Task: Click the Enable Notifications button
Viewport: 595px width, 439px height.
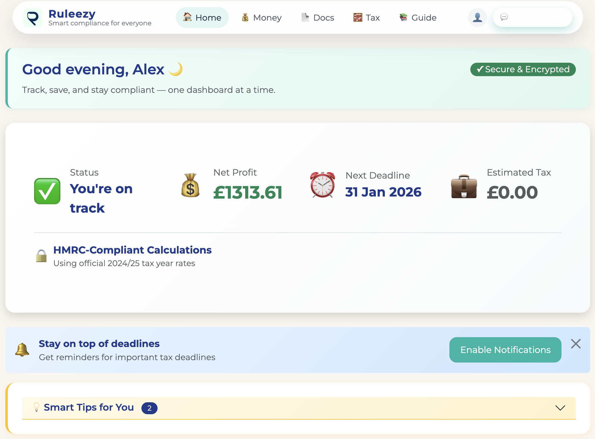Action: (x=505, y=350)
